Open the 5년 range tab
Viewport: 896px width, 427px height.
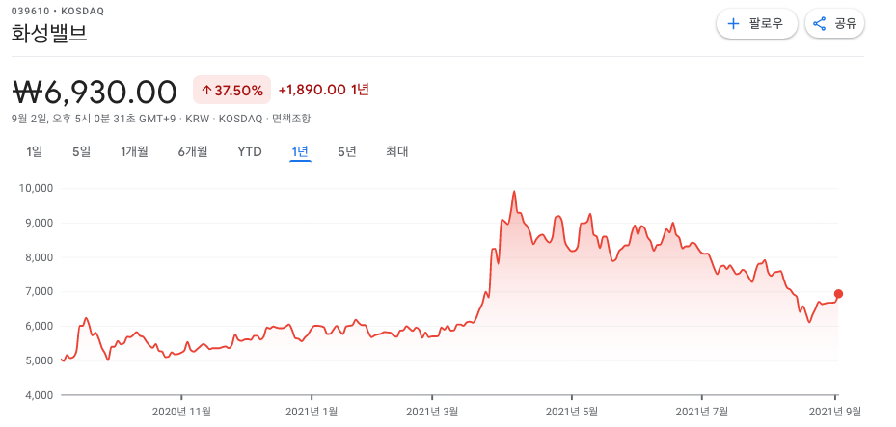(x=347, y=151)
